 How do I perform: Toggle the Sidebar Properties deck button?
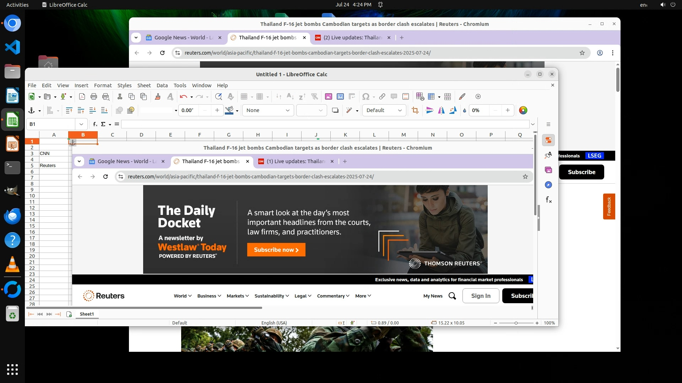pyautogui.click(x=548, y=140)
